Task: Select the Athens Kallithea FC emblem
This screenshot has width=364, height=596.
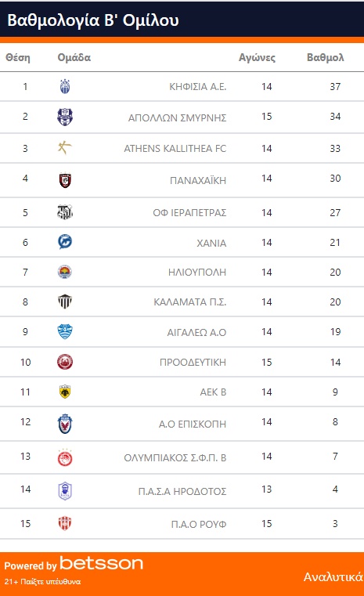Action: [65, 147]
